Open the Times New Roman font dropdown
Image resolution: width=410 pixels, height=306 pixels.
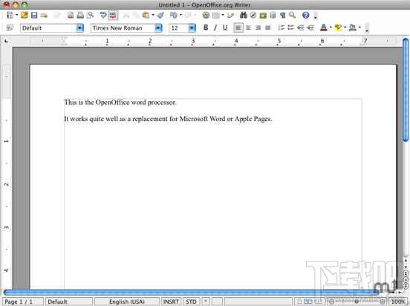point(158,28)
